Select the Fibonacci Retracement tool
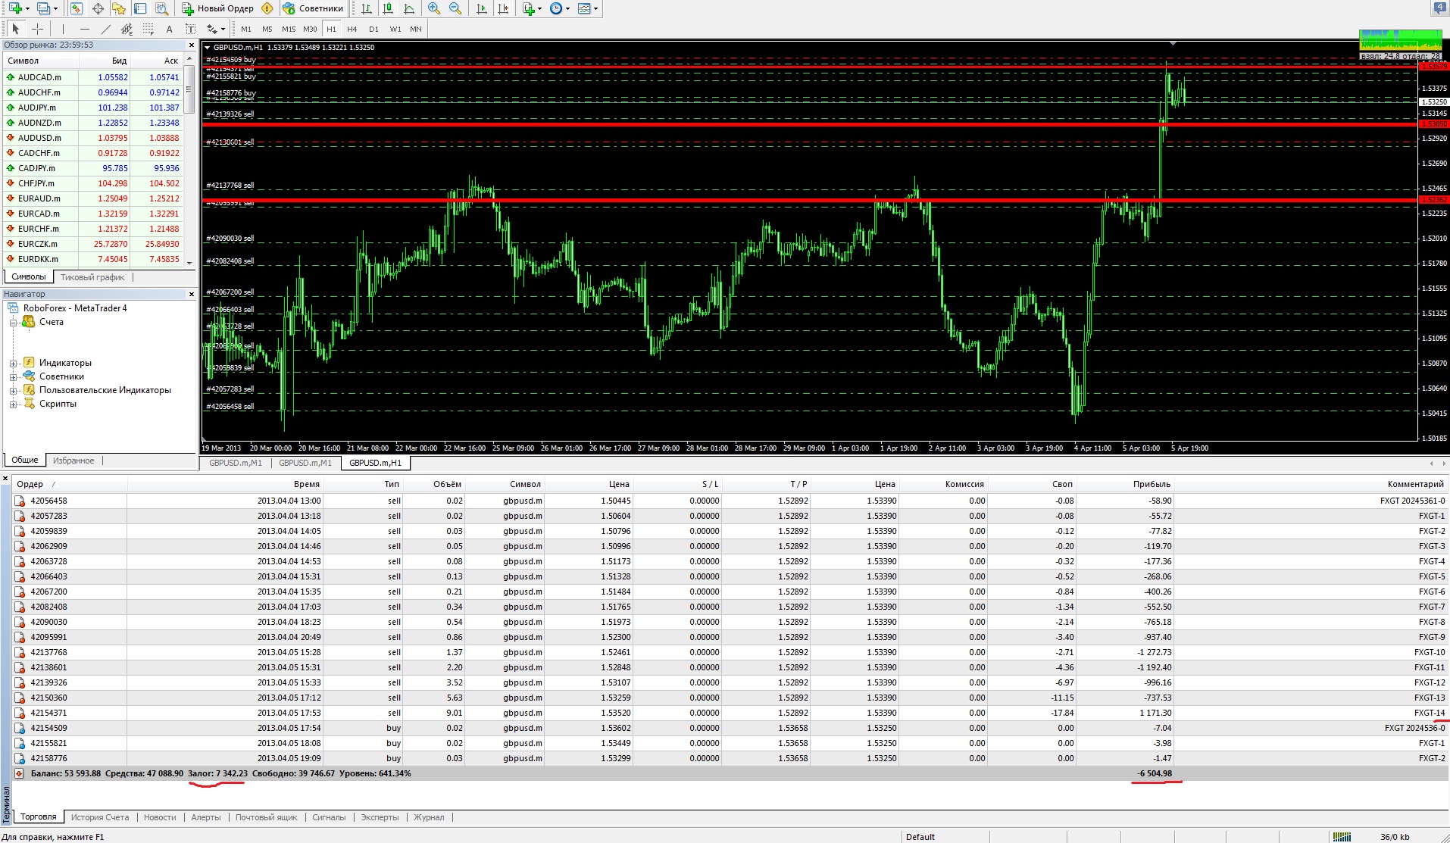Image resolution: width=1450 pixels, height=843 pixels. point(148,29)
